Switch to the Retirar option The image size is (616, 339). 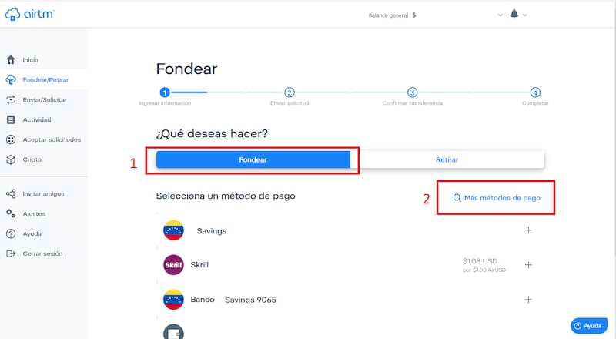click(447, 159)
